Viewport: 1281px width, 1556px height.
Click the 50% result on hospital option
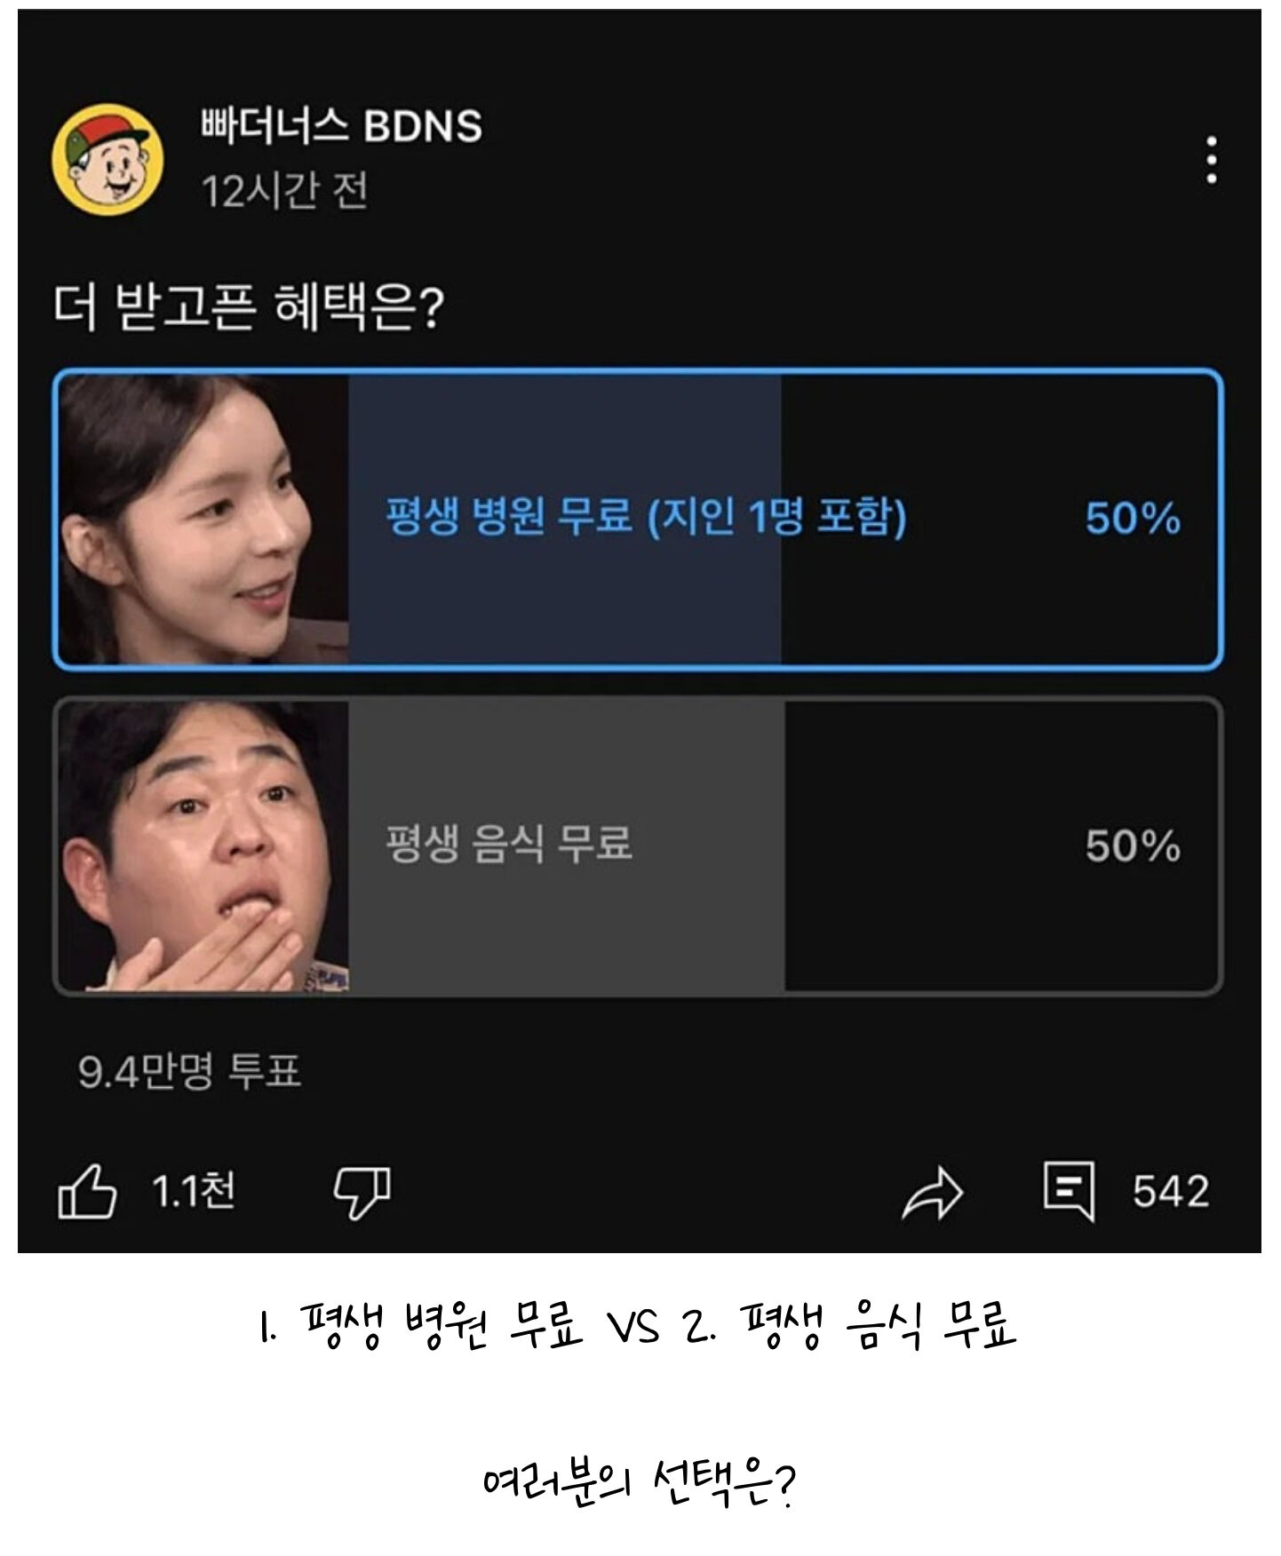coord(1133,518)
